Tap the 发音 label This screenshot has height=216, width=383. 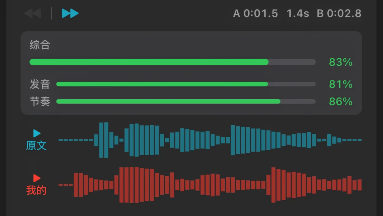pyautogui.click(x=40, y=85)
